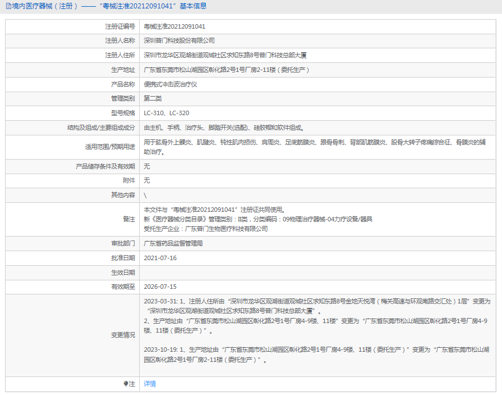The height and width of the screenshot is (395, 502).
Task: Select the 注 row label text
Action: pyautogui.click(x=132, y=383)
